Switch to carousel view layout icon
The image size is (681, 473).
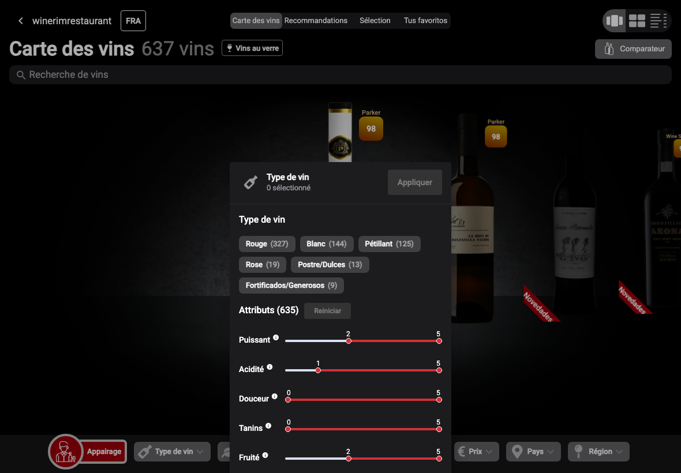(x=615, y=21)
